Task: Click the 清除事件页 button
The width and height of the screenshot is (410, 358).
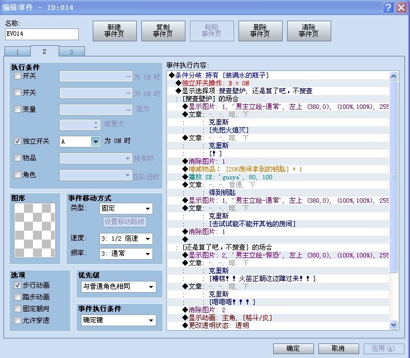Action: coord(309,31)
